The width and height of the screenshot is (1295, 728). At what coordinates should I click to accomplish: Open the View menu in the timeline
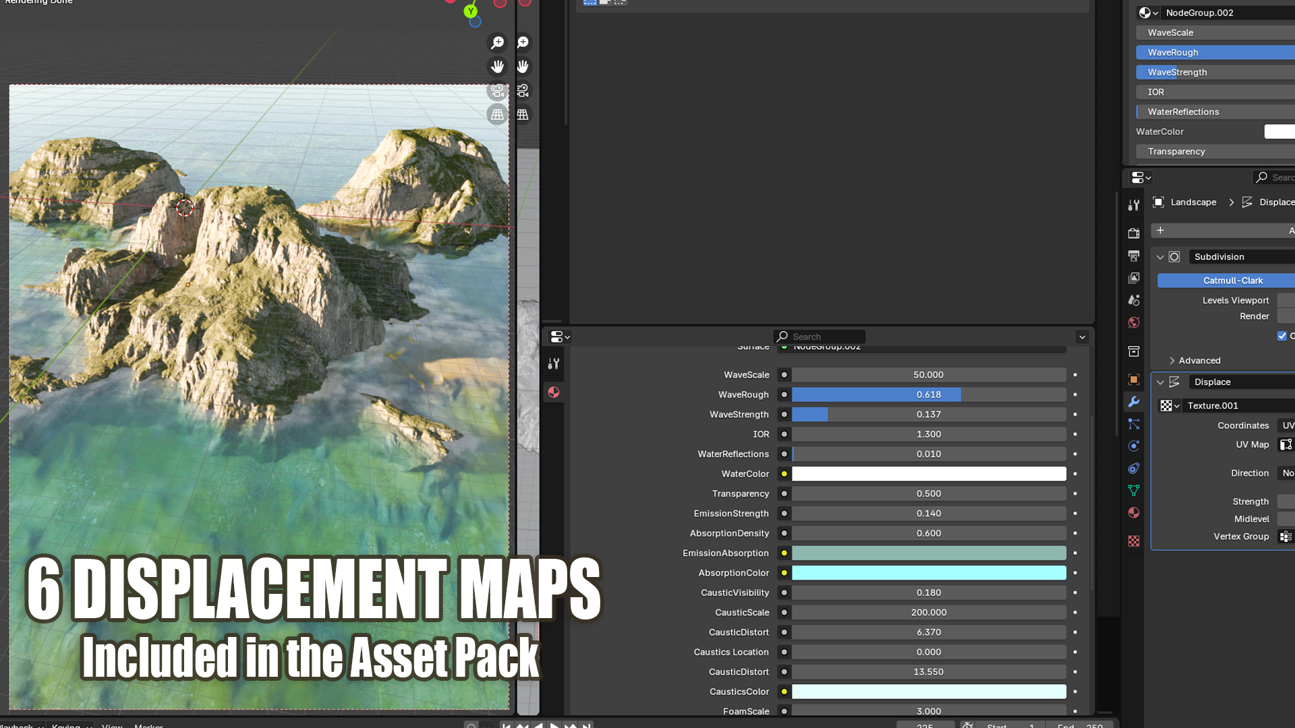[112, 726]
